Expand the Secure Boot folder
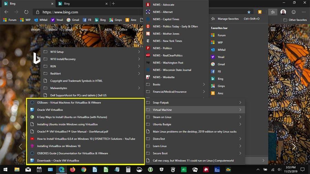 coord(195,153)
